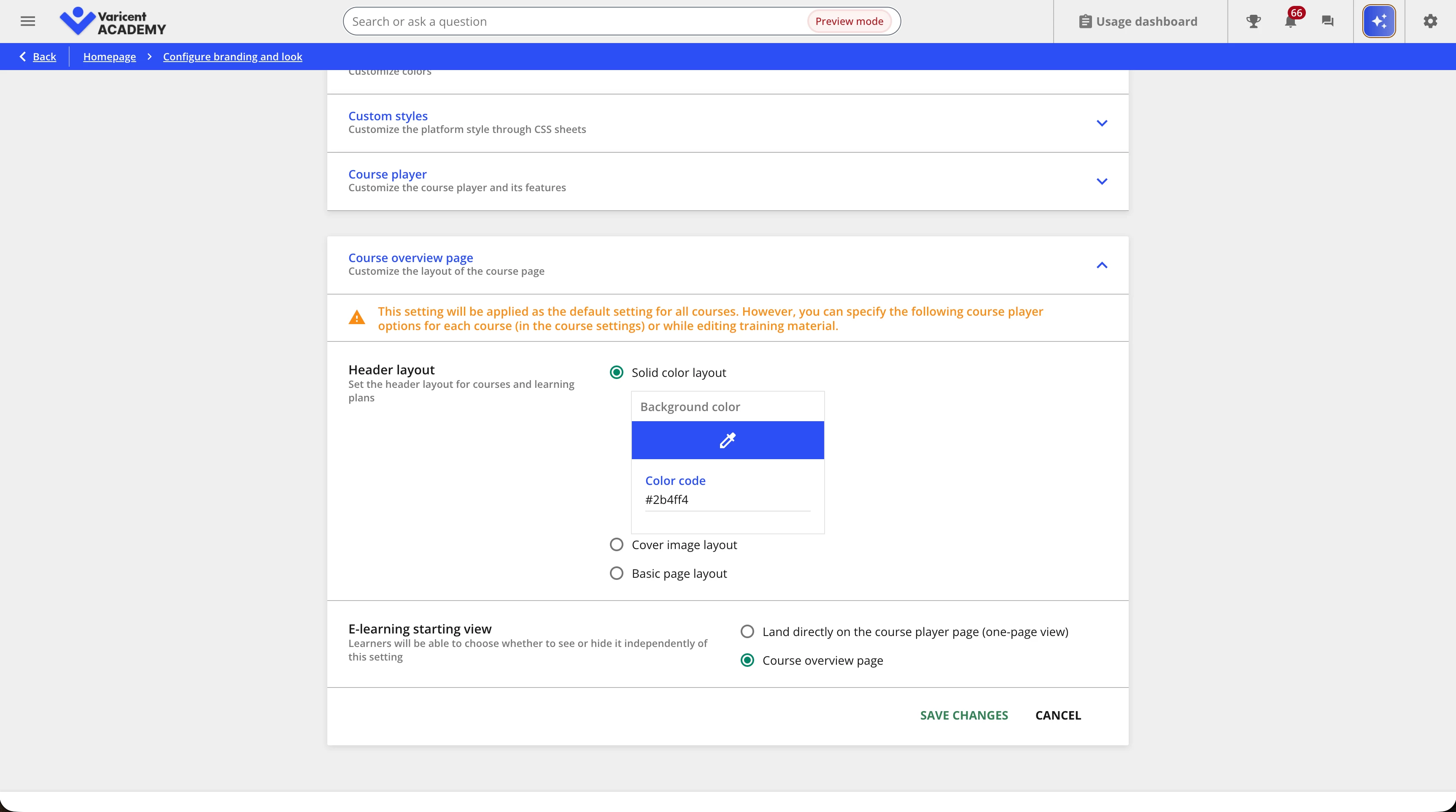The width and height of the screenshot is (1456, 812).
Task: Open the admin settings gear
Action: 1430,22
